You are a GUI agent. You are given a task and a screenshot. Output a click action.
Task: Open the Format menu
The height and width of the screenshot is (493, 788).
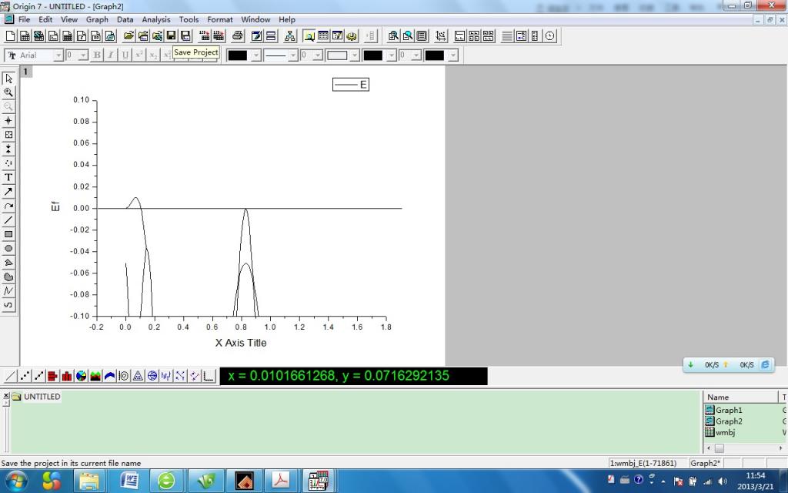[219, 19]
